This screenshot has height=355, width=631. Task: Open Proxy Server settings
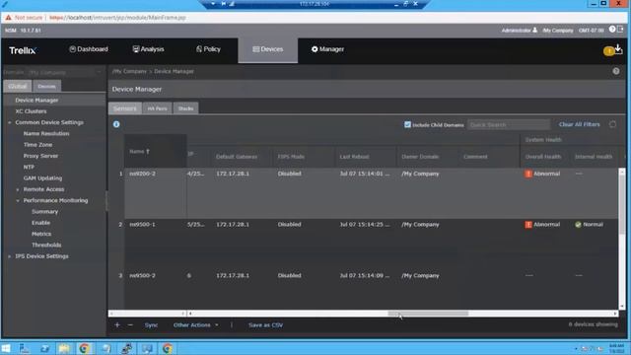40,156
